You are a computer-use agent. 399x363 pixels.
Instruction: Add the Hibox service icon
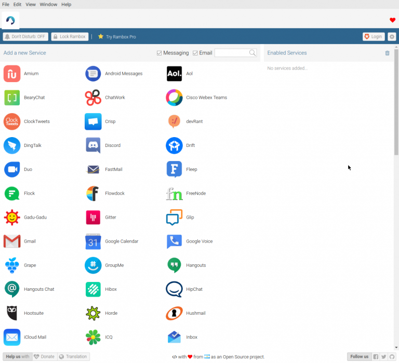coord(93,289)
